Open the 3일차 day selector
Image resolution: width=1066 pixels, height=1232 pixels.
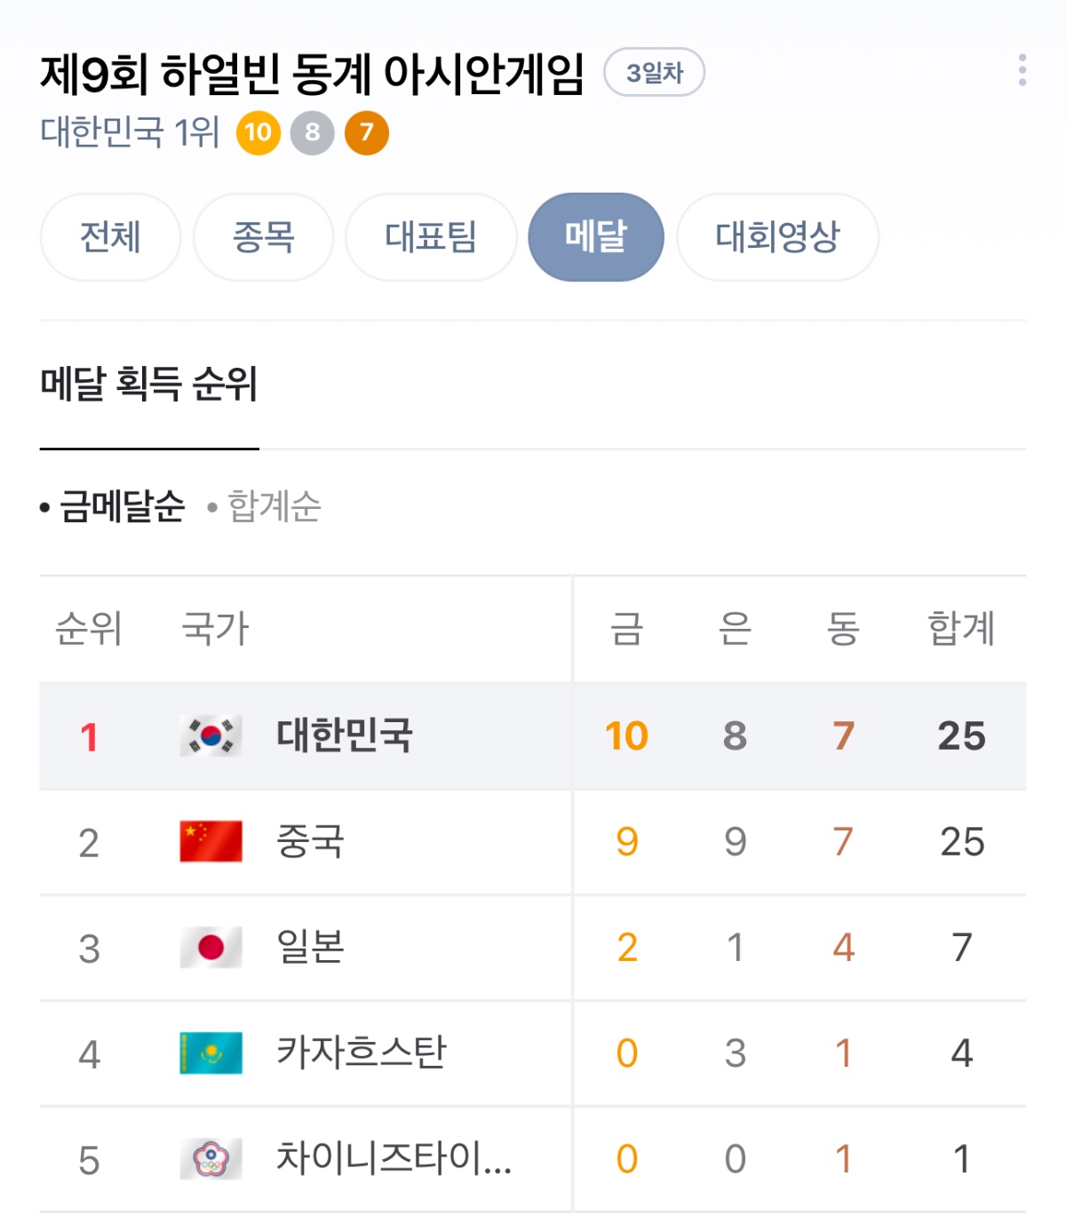(x=655, y=73)
